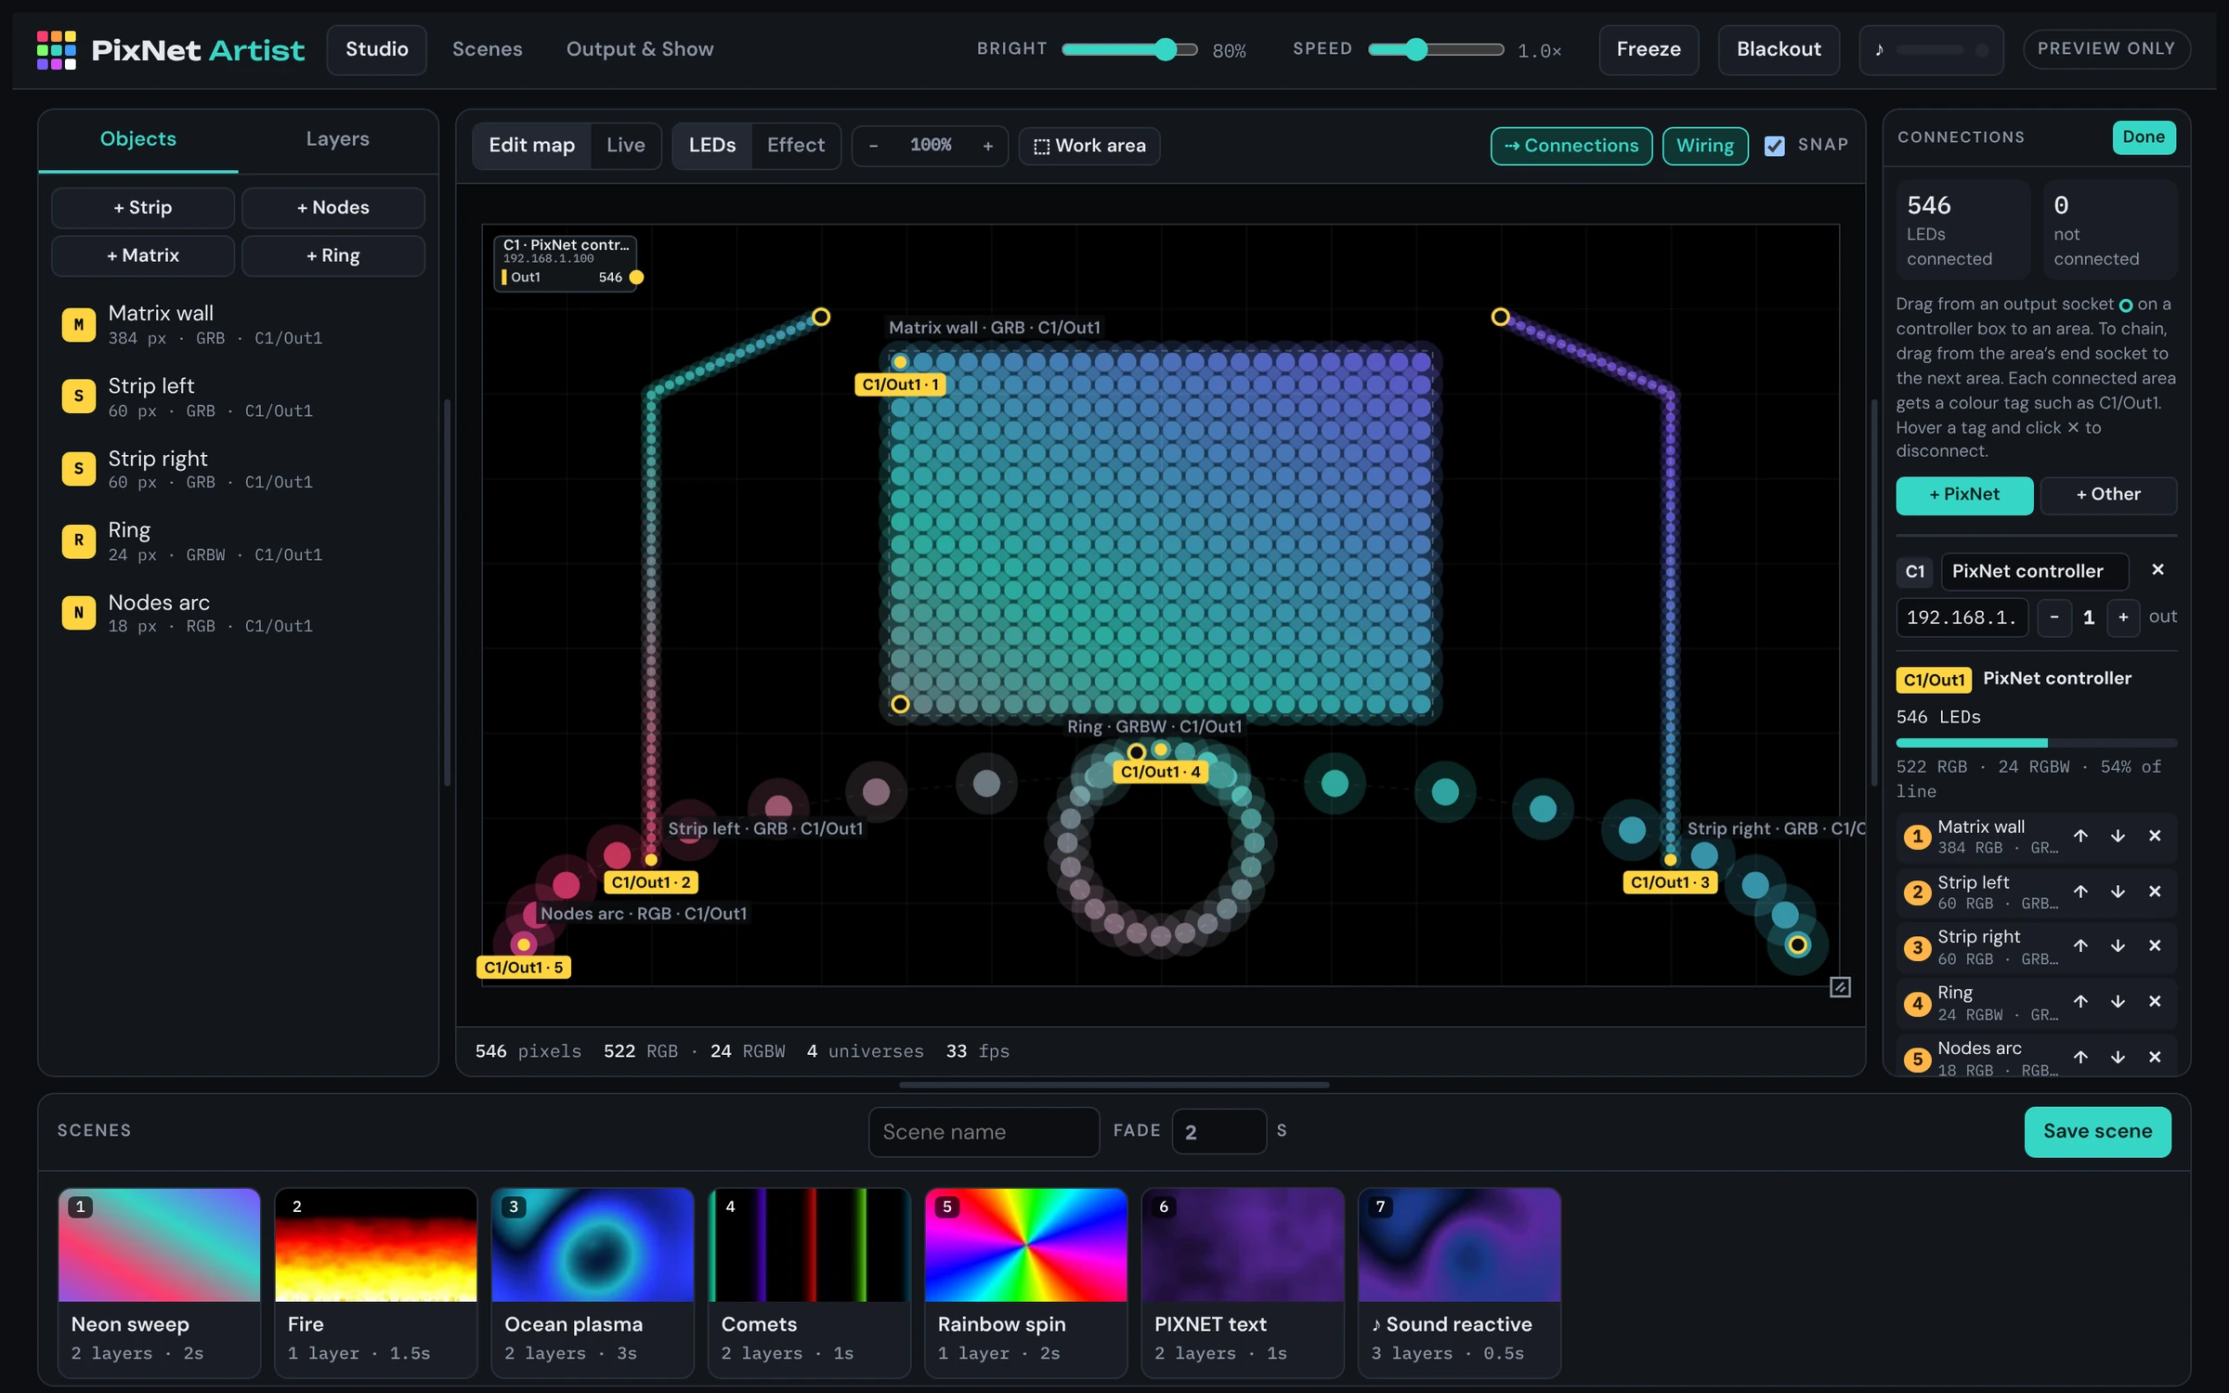Toggle Wiring view
Screen dimensions: 2229x1393
coord(1705,146)
